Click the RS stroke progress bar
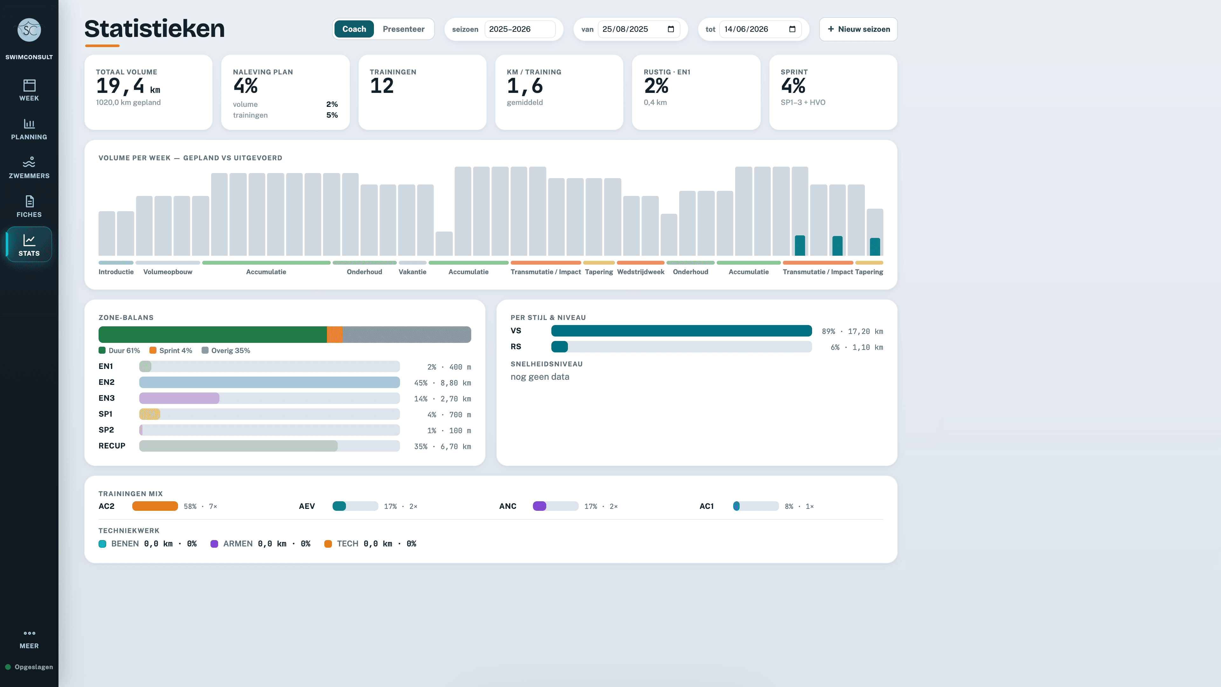This screenshot has height=687, width=1221. click(x=681, y=347)
